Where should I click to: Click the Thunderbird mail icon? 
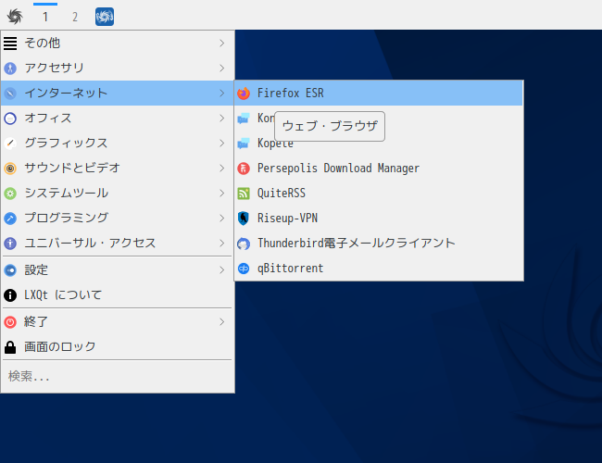(244, 244)
